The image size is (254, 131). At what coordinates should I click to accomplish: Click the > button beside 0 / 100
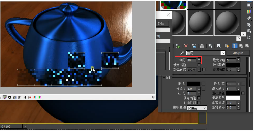point(25,126)
